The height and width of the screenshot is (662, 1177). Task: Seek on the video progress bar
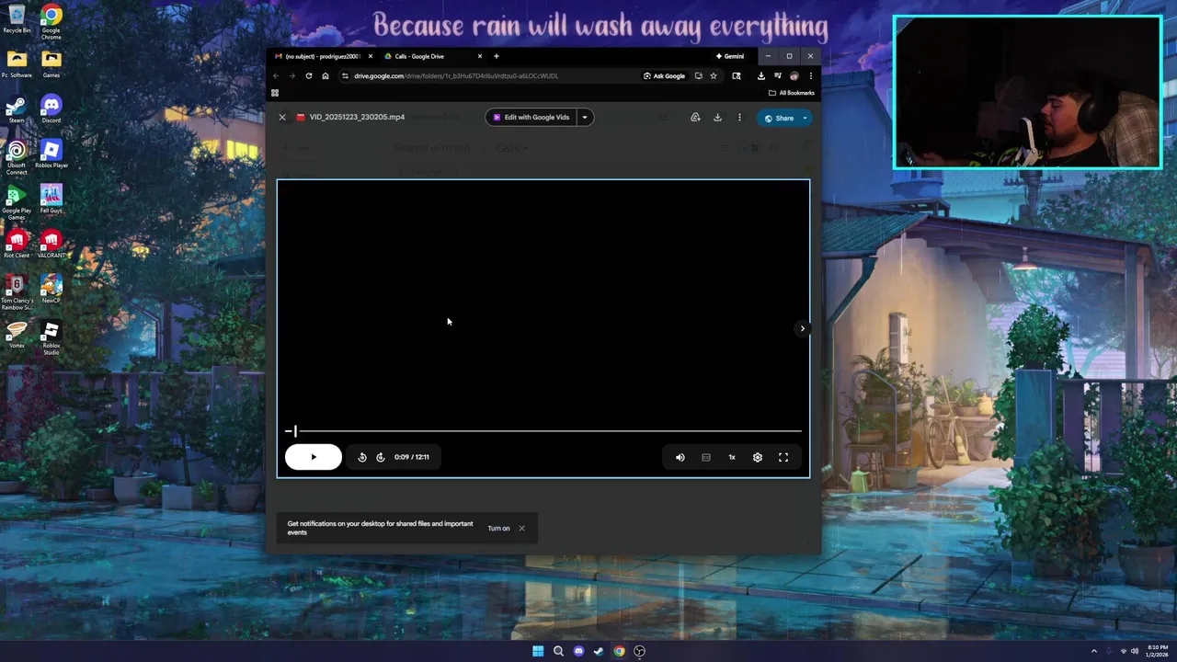click(x=543, y=430)
